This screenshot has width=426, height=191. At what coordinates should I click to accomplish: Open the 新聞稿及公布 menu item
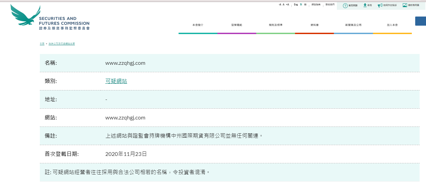click(x=353, y=25)
